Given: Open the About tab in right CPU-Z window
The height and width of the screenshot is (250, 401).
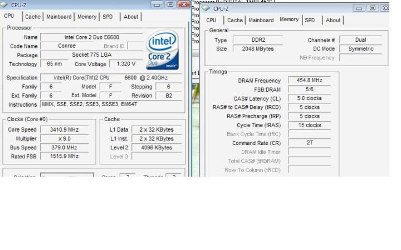Looking at the screenshot, I should 332,21.
